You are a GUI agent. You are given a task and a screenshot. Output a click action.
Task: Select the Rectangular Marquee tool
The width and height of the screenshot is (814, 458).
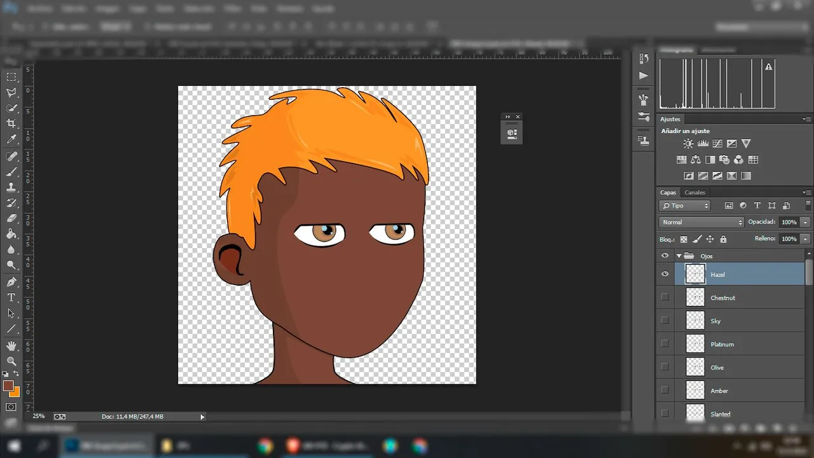click(11, 77)
